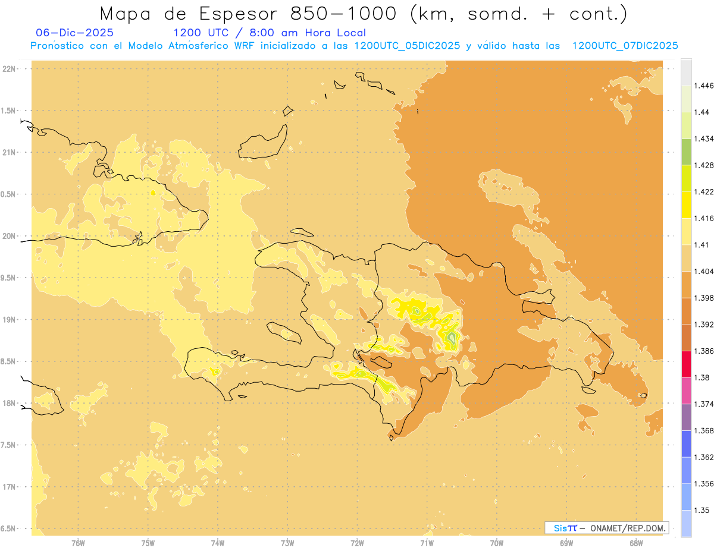Click the legend value 1.386

(x=704, y=351)
